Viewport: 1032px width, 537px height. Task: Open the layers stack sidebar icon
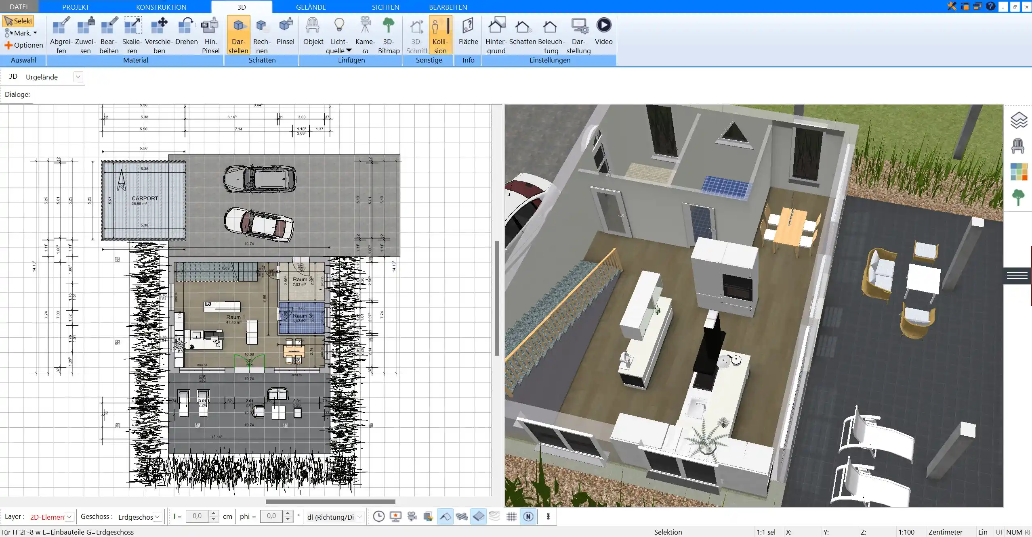1018,120
